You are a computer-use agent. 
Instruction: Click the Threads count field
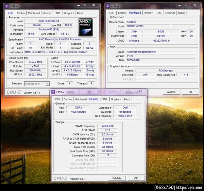91,83
